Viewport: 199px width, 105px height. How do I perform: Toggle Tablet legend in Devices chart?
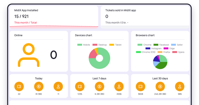pos(115,45)
